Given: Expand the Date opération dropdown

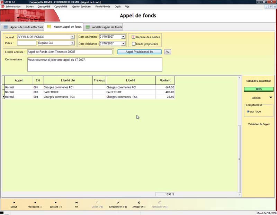Looking at the screenshot, I should click(x=123, y=37).
